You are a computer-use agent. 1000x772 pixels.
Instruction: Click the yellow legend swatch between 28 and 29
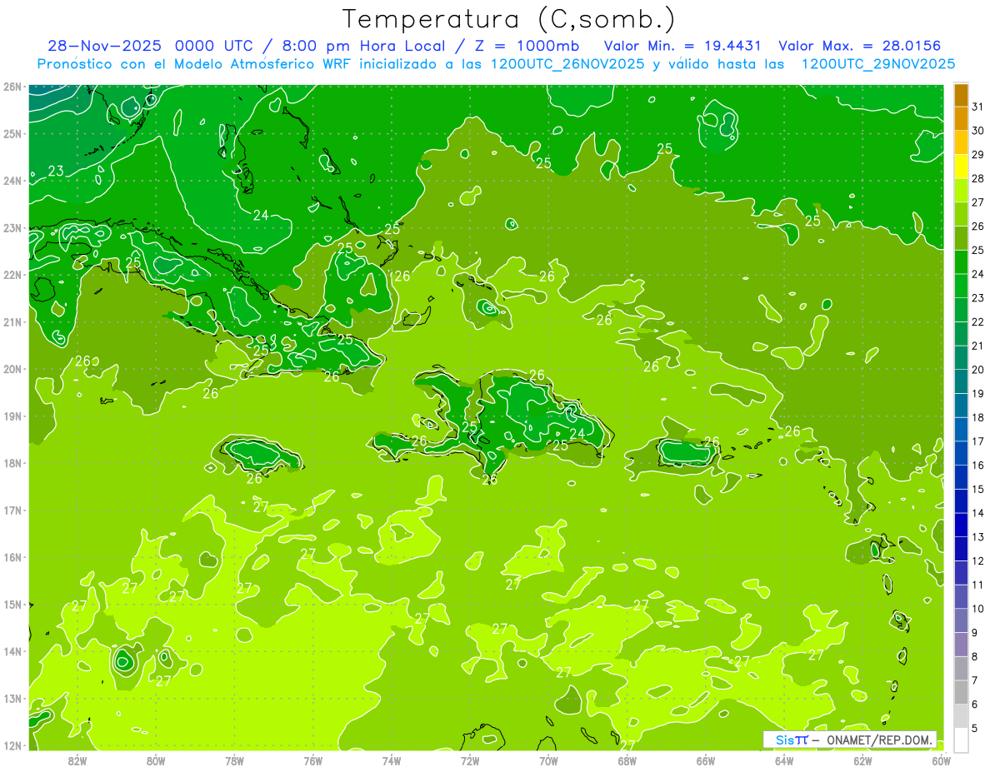point(962,167)
